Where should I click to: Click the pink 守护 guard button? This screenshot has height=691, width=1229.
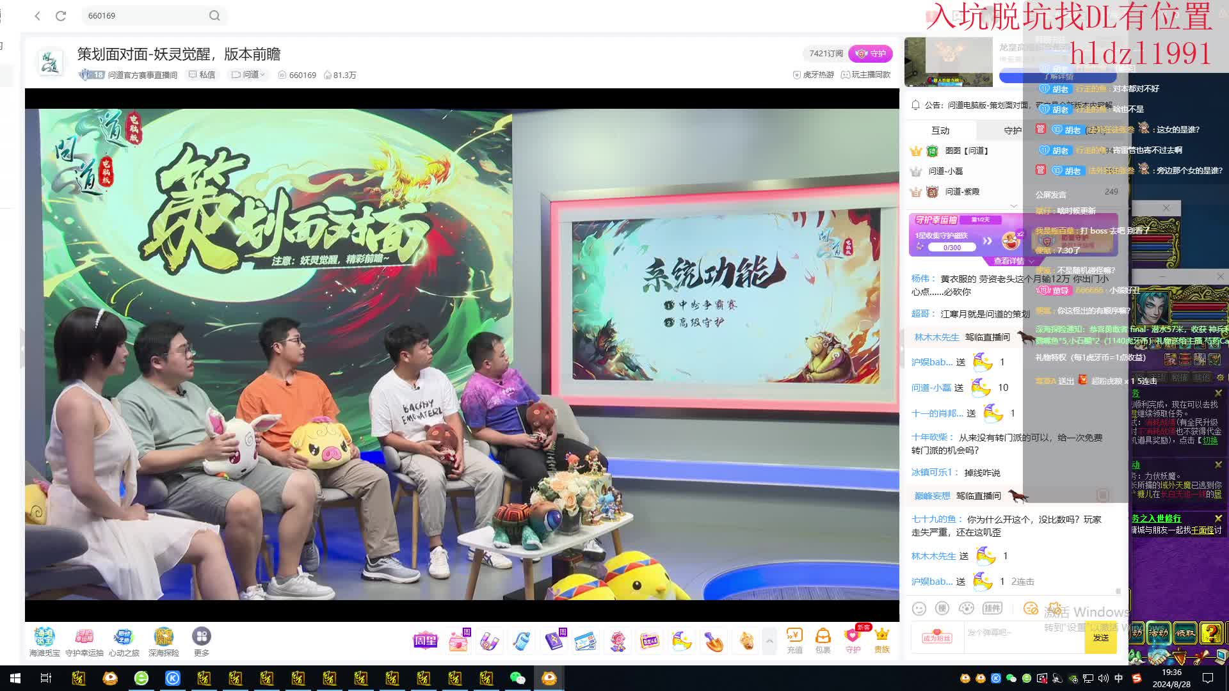click(871, 54)
